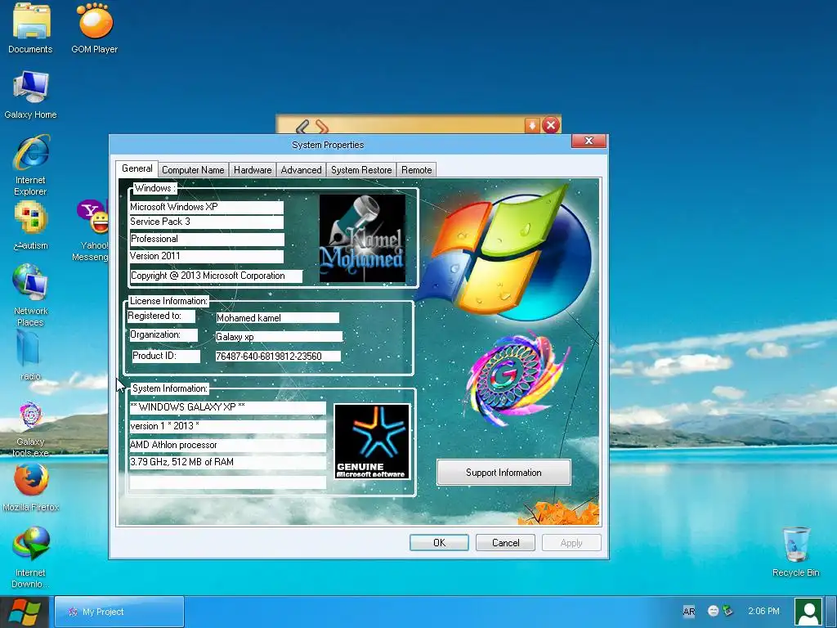Viewport: 837px width, 628px height.
Task: Click the System Properties title bar
Action: pos(328,145)
